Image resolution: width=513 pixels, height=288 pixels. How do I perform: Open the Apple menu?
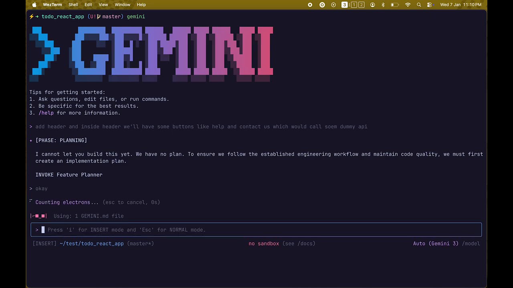[34, 5]
